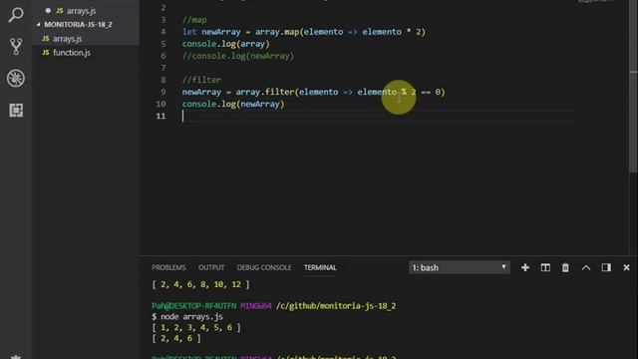Image resolution: width=638 pixels, height=359 pixels.
Task: Click terminal output [ 1, 2, 3, 4, 5, 6 ]
Action: pyautogui.click(x=196, y=327)
